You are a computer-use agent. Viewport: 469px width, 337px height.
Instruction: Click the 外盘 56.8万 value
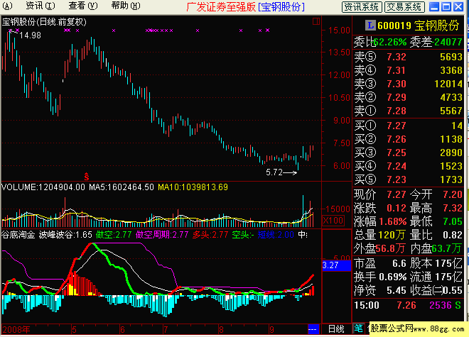390,248
